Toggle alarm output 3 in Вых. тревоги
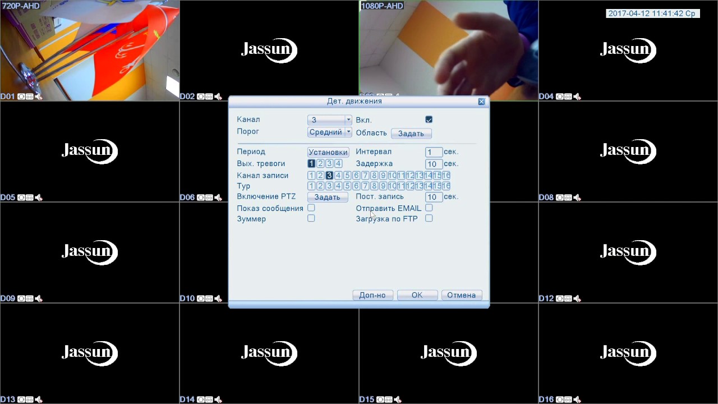The width and height of the screenshot is (718, 404). pyautogui.click(x=329, y=163)
